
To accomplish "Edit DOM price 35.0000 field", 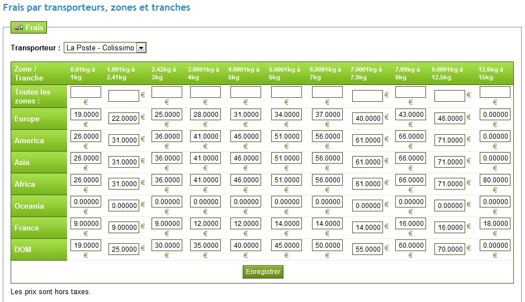I will [205, 245].
